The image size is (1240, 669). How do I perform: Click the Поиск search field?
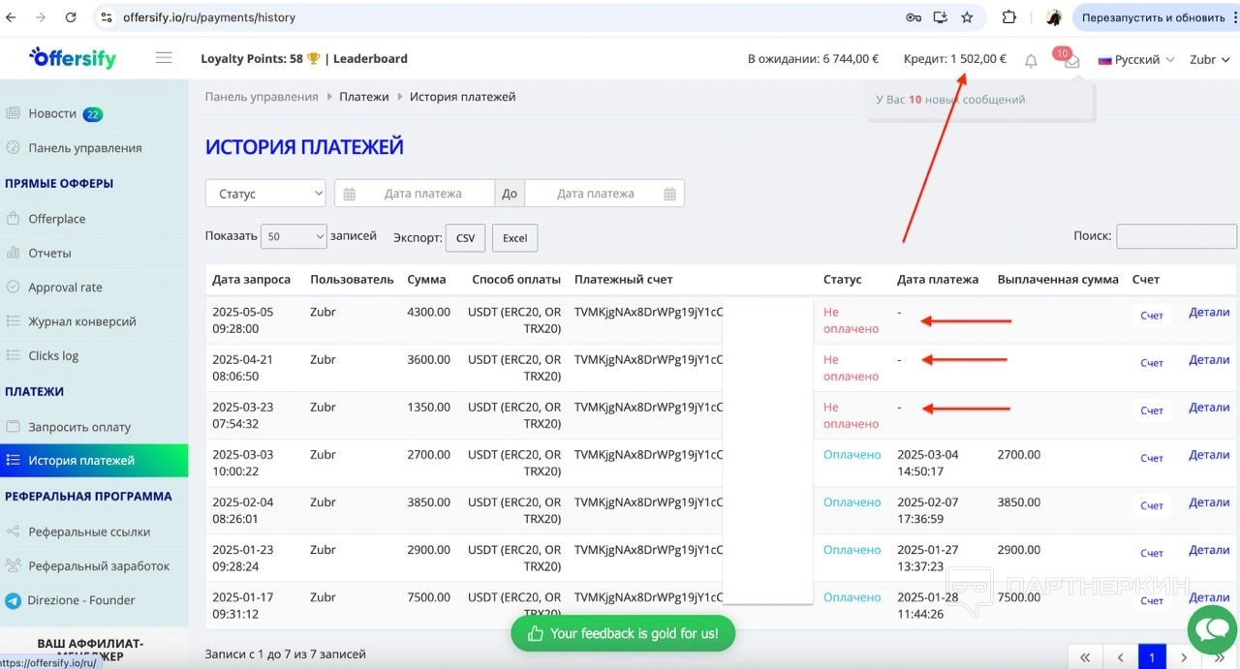click(1176, 236)
